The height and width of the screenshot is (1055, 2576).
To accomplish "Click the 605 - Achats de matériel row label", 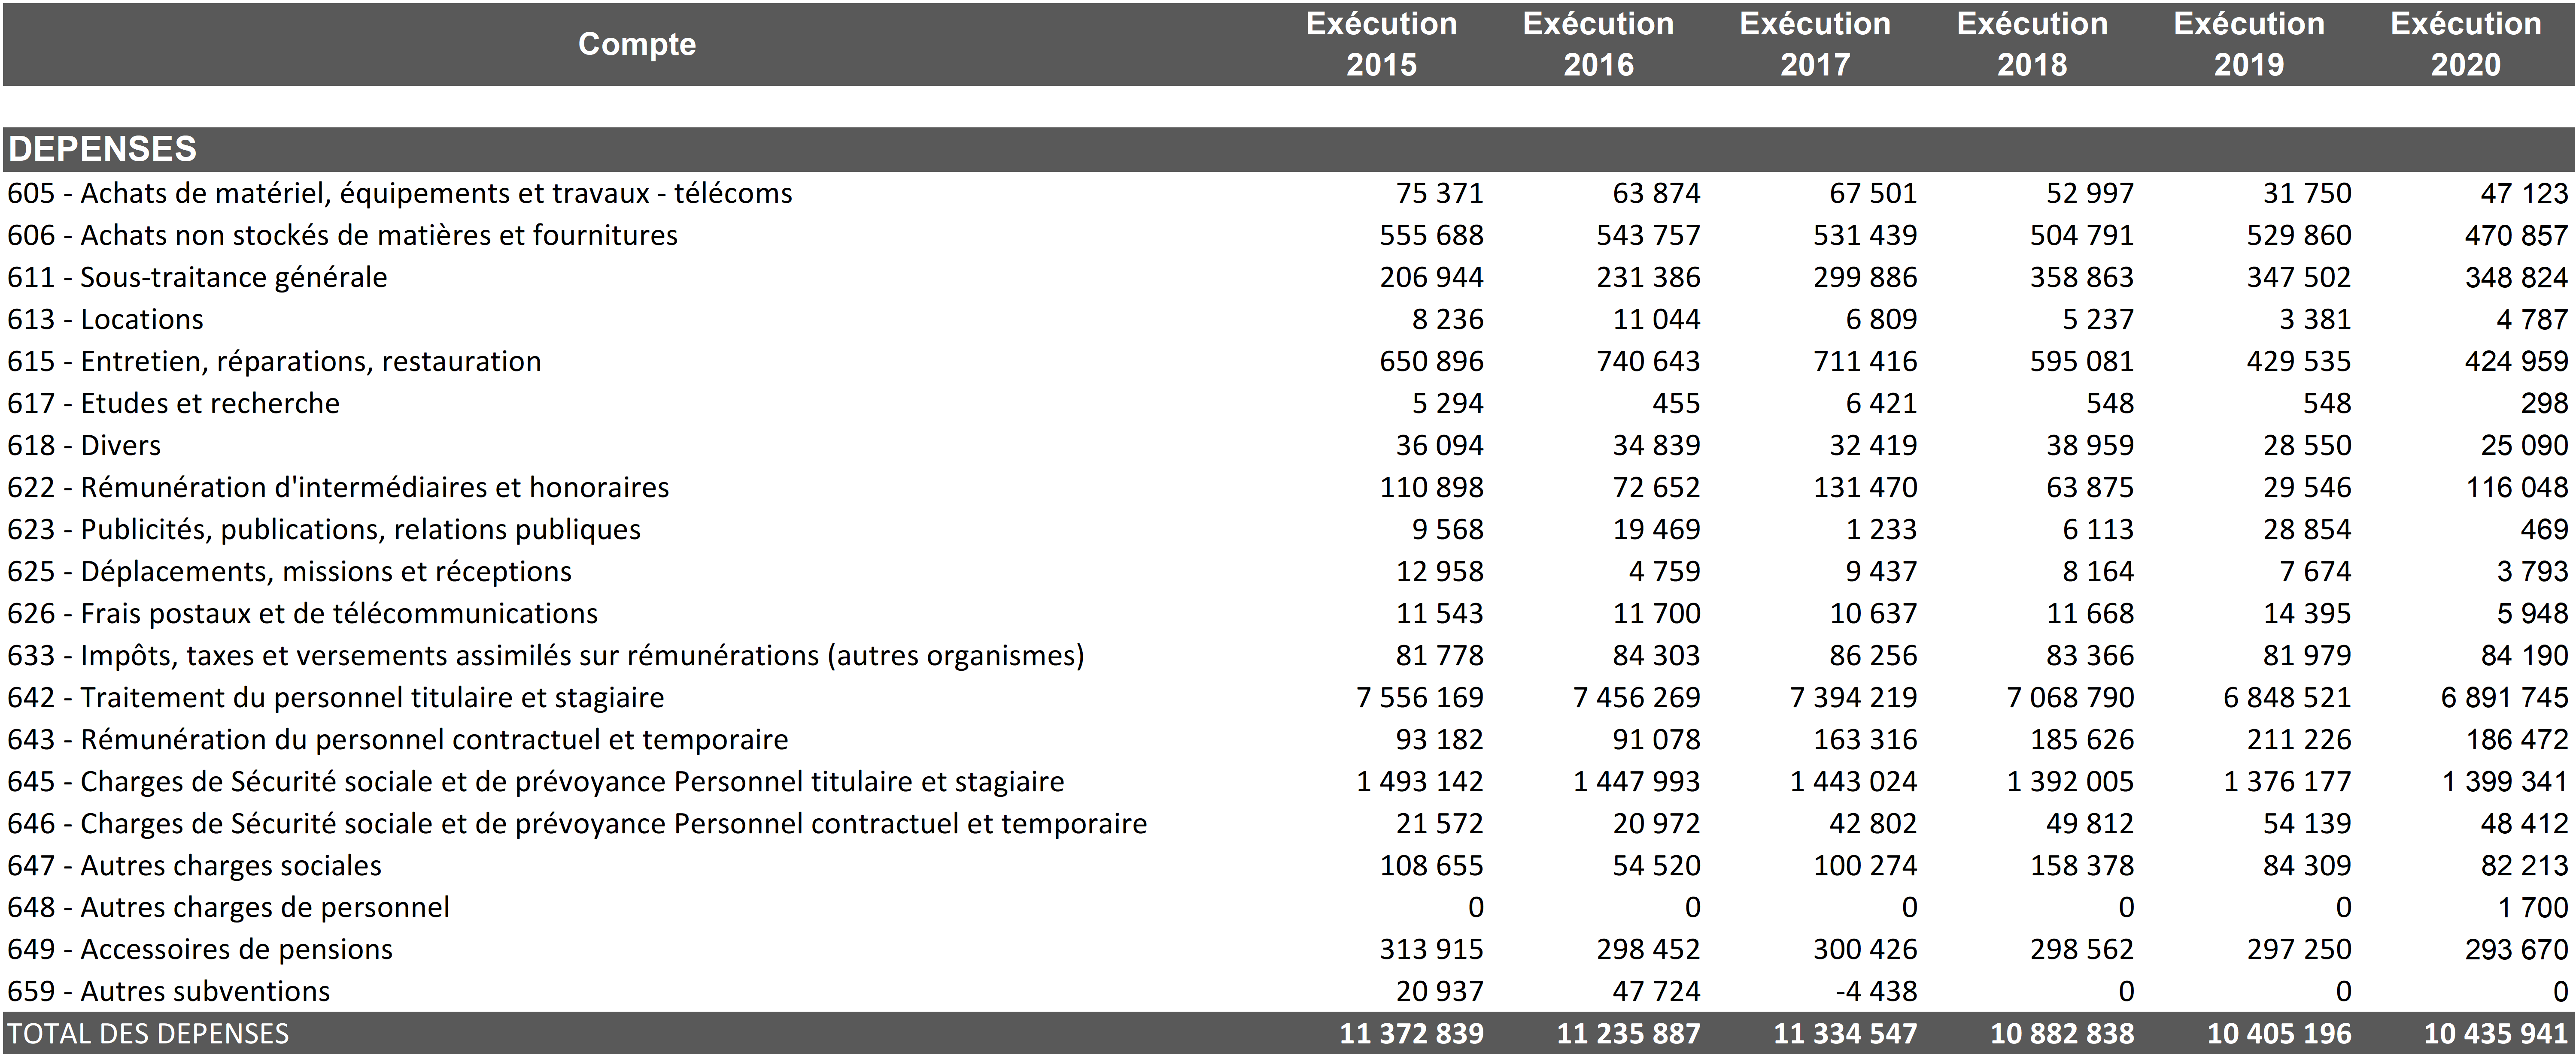I will pyautogui.click(x=399, y=193).
